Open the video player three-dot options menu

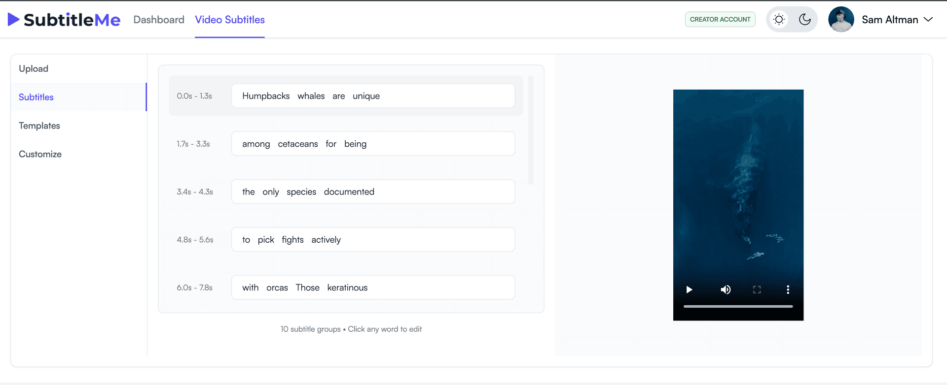pos(788,289)
